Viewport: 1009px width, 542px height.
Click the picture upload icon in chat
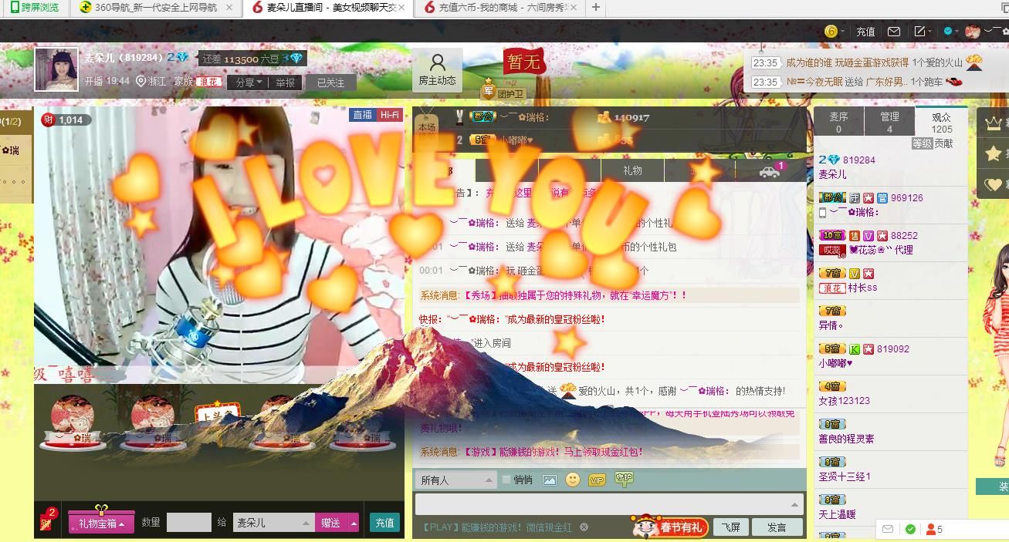pos(549,480)
